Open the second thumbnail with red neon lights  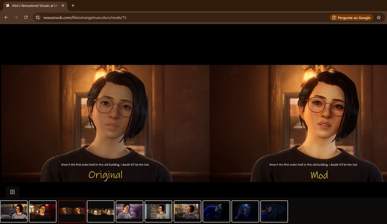pos(43,211)
